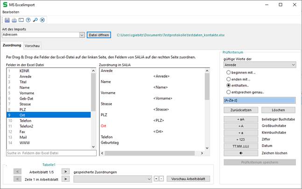
Task: Expand the gespeicherte Zuordnungen dropdown
Action: point(148,179)
